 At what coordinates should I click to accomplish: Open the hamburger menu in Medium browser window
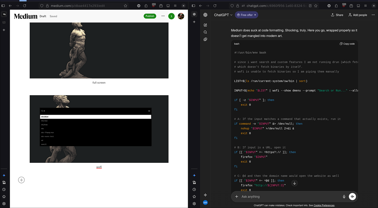click(x=175, y=6)
